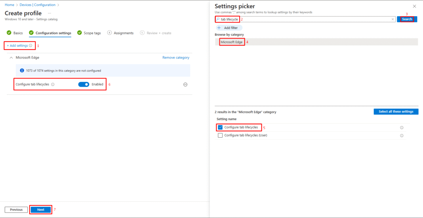Open the ellipsis menu beside Create profile

pyautogui.click(x=50, y=13)
